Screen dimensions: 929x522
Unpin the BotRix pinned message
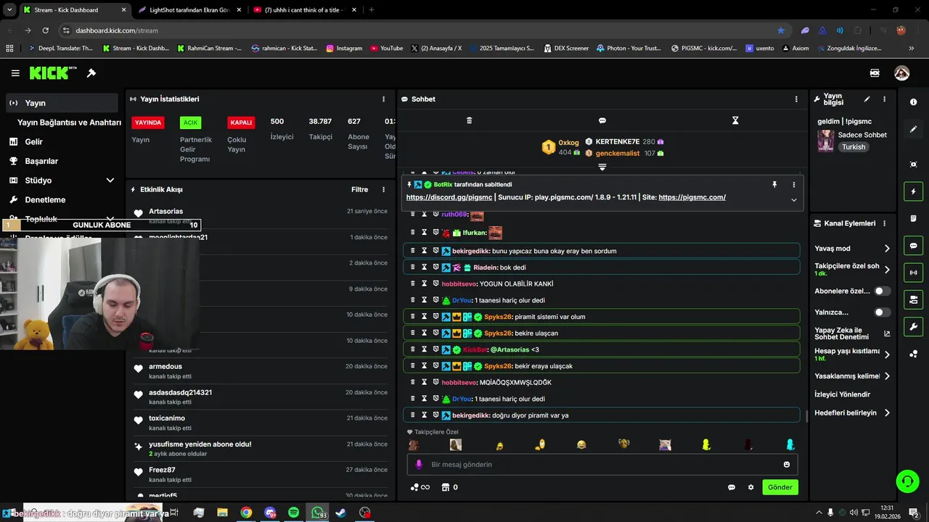pyautogui.click(x=774, y=185)
